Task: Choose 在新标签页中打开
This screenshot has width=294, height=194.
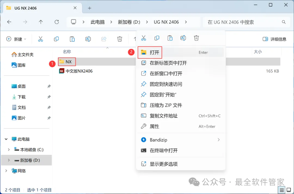Action: pyautogui.click(x=181, y=63)
